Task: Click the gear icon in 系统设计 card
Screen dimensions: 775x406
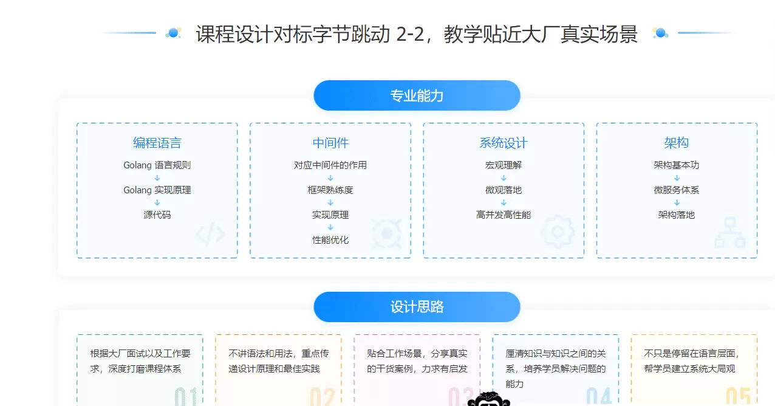Action: [558, 233]
